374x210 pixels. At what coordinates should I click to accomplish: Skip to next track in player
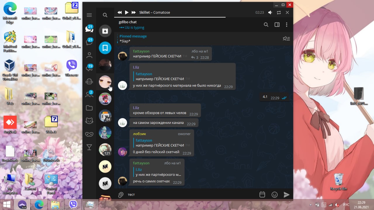click(134, 13)
